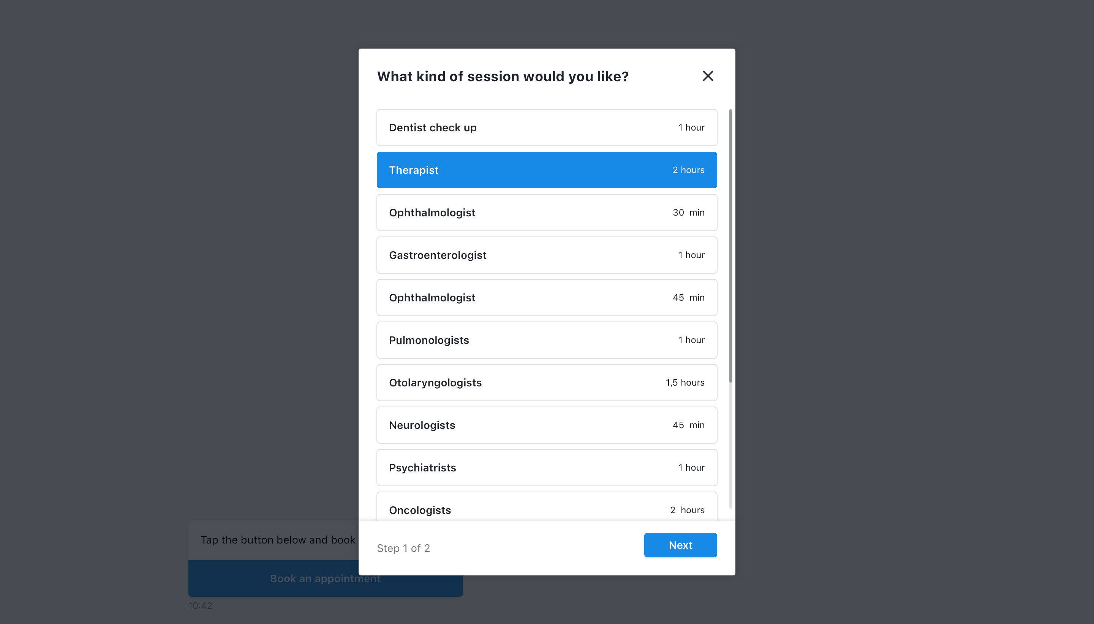Select the Psychiatrists session
Screen dimensions: 1094x624
(x=547, y=468)
